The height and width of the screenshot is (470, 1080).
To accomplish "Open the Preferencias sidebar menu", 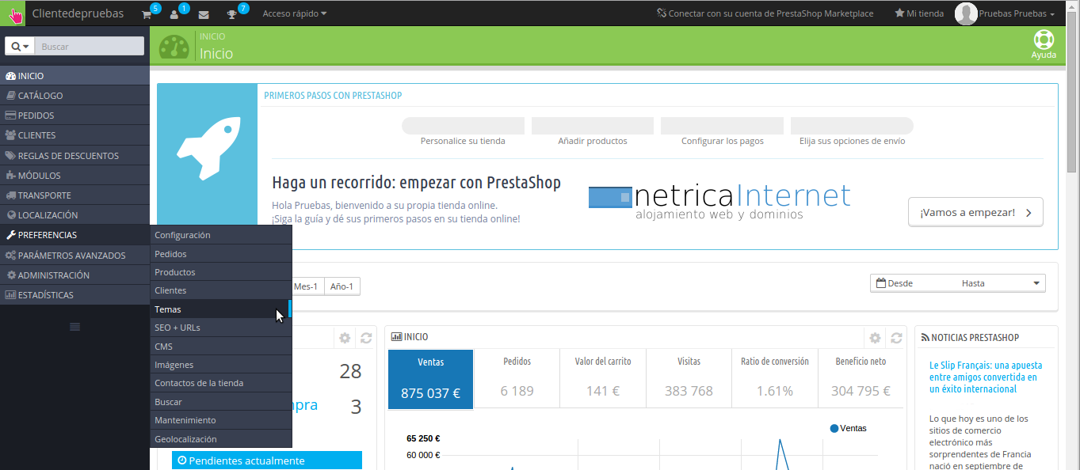I will coord(74,235).
